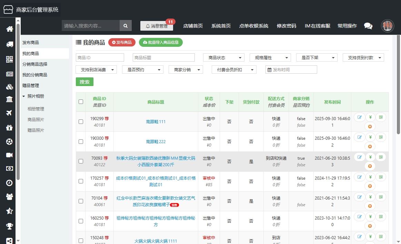Select checkbox for product 170257
This screenshot has height=244, width=401.
[x=81, y=181]
